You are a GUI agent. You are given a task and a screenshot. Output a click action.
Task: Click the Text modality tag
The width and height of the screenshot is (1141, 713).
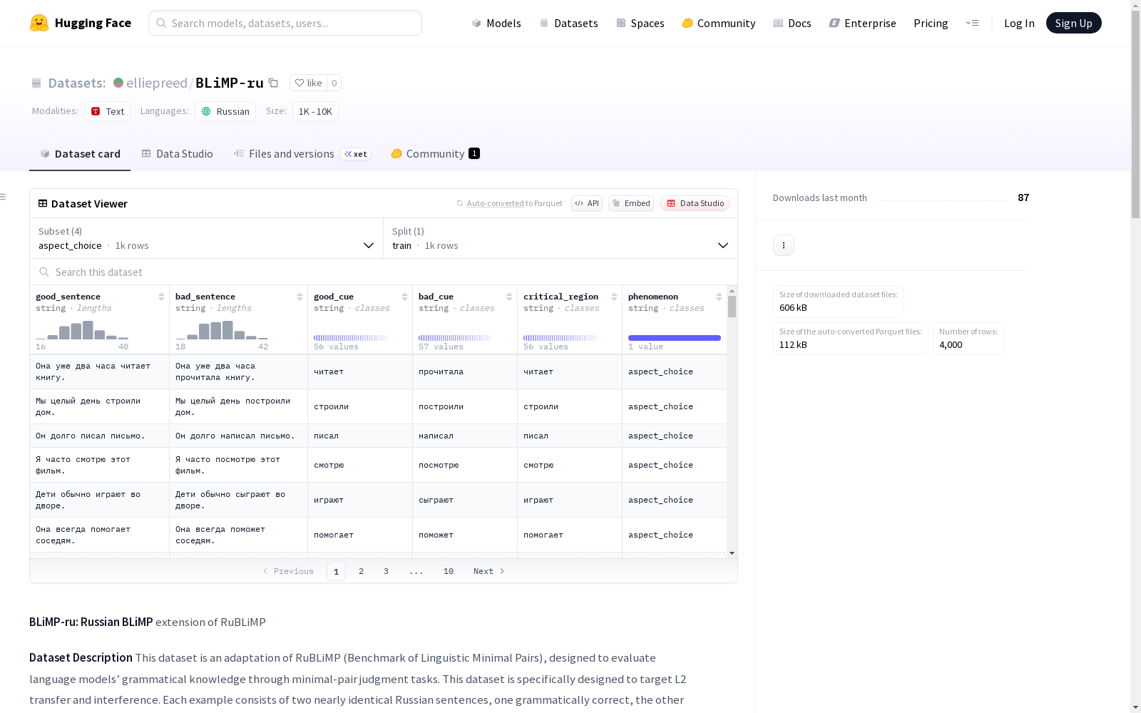[108, 111]
